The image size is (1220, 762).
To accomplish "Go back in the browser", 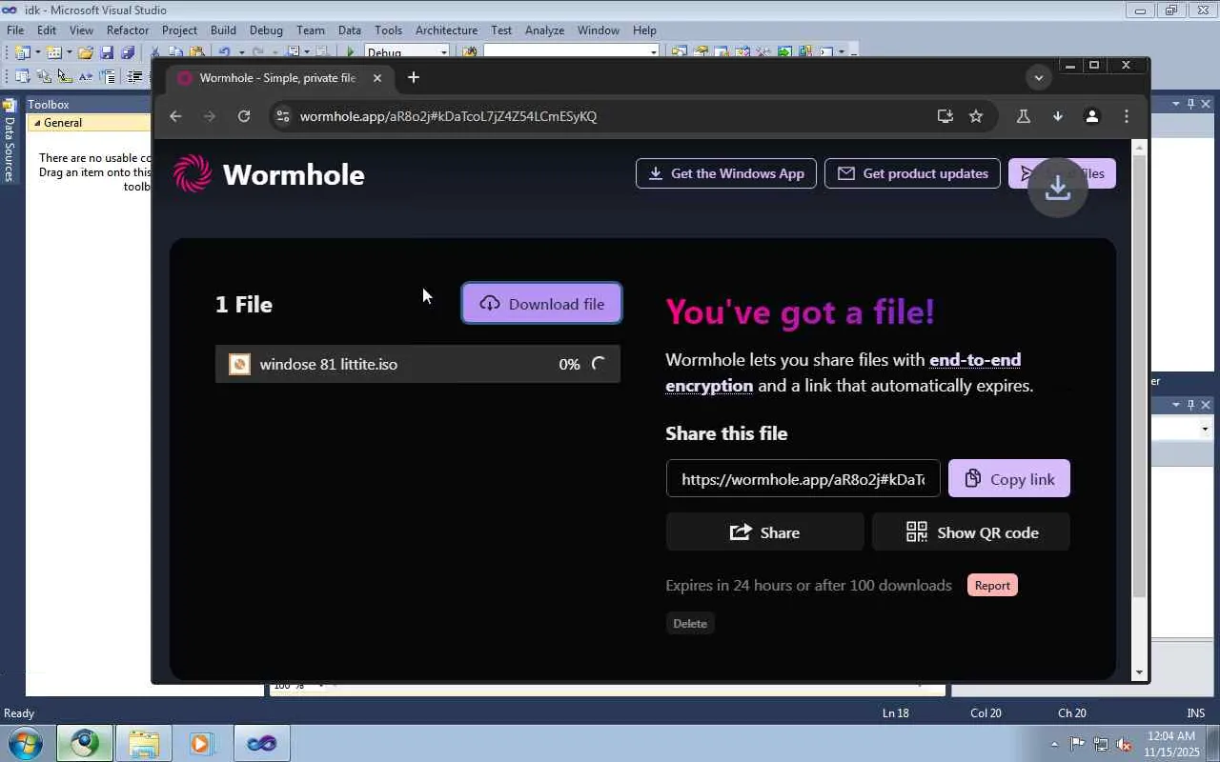I will point(175,116).
